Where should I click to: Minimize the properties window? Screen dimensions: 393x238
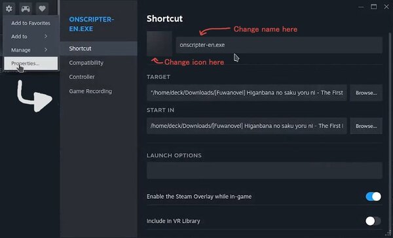pos(361,7)
